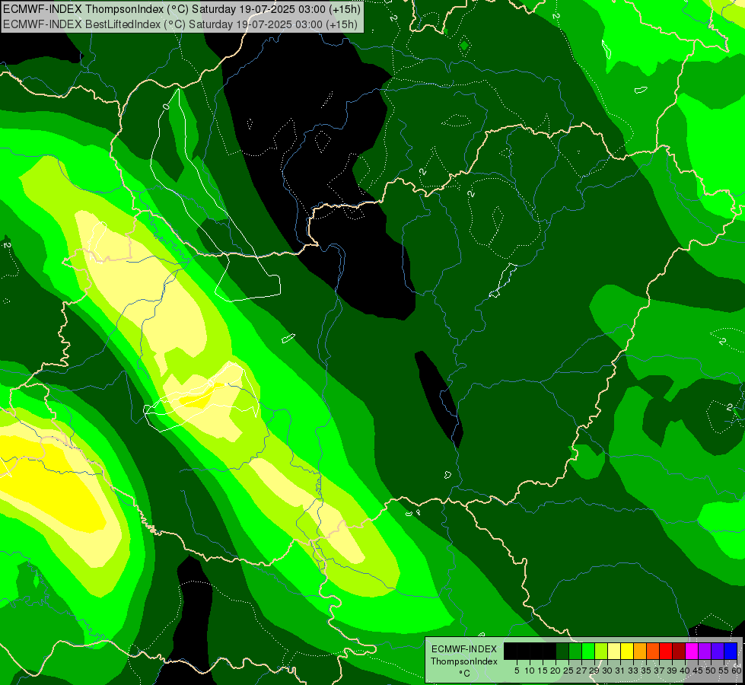Click the legend tick value '31'

620,671
